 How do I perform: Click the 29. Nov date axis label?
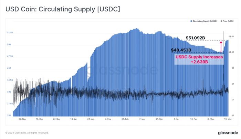22,119
